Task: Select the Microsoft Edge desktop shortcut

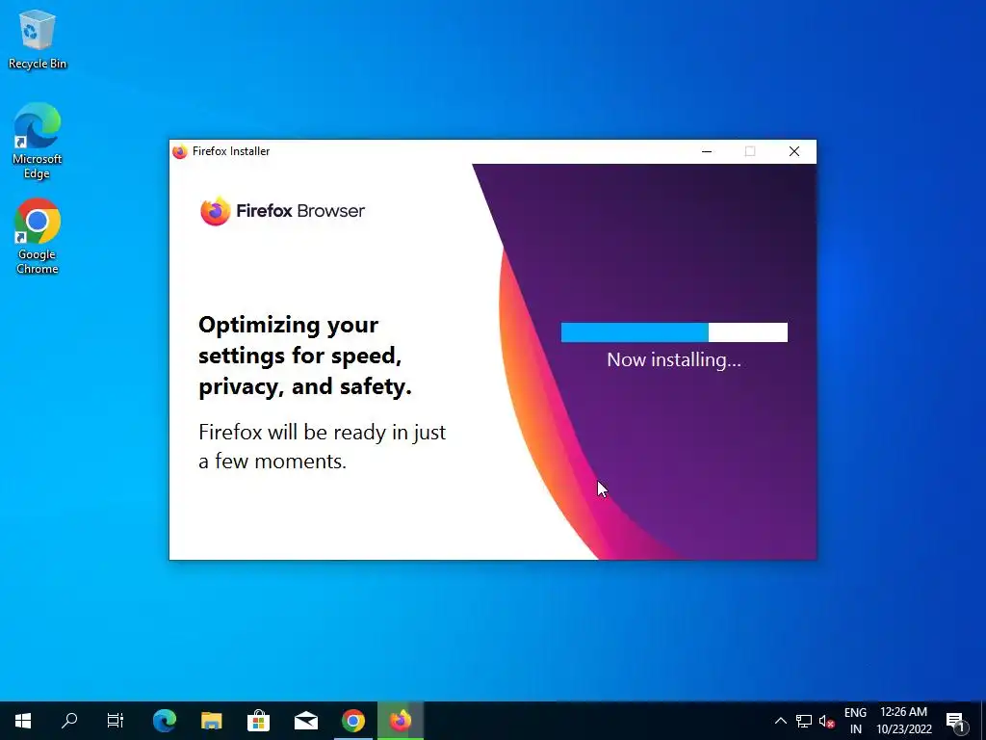Action: 38,141
